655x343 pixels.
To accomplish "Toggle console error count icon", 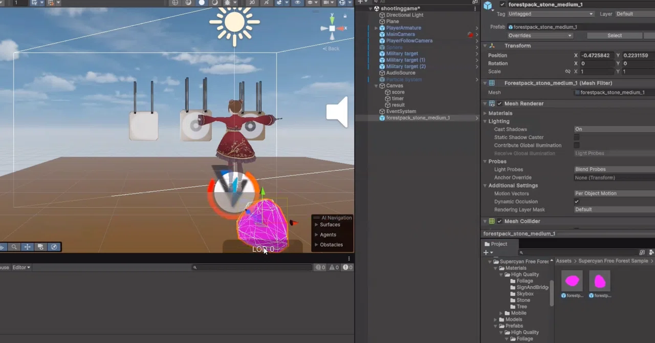I will pyautogui.click(x=320, y=267).
